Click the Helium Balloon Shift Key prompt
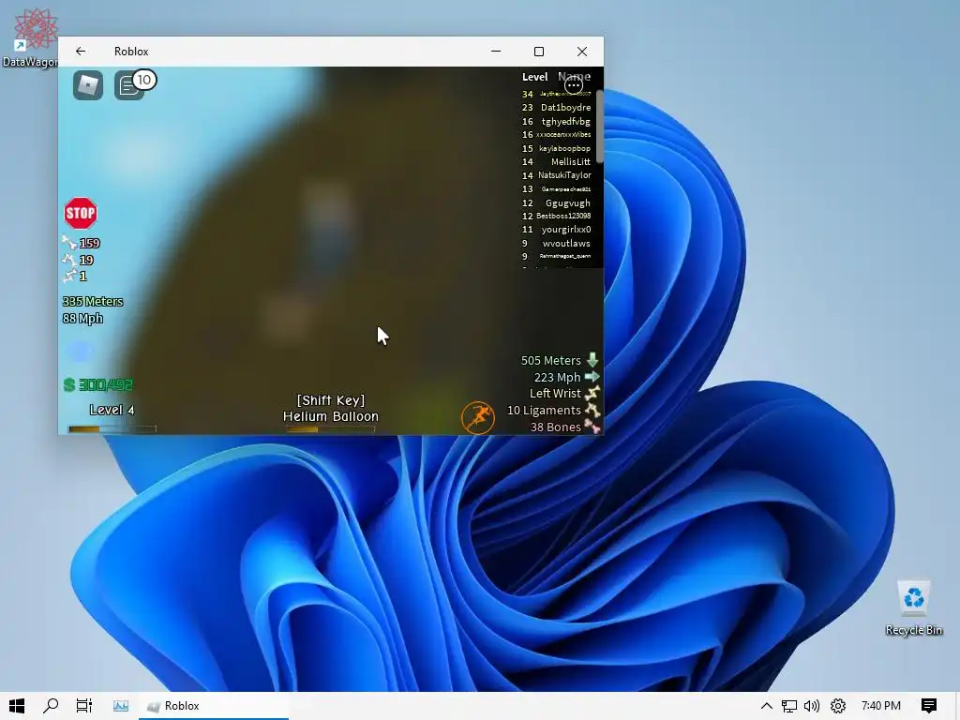 click(x=331, y=409)
